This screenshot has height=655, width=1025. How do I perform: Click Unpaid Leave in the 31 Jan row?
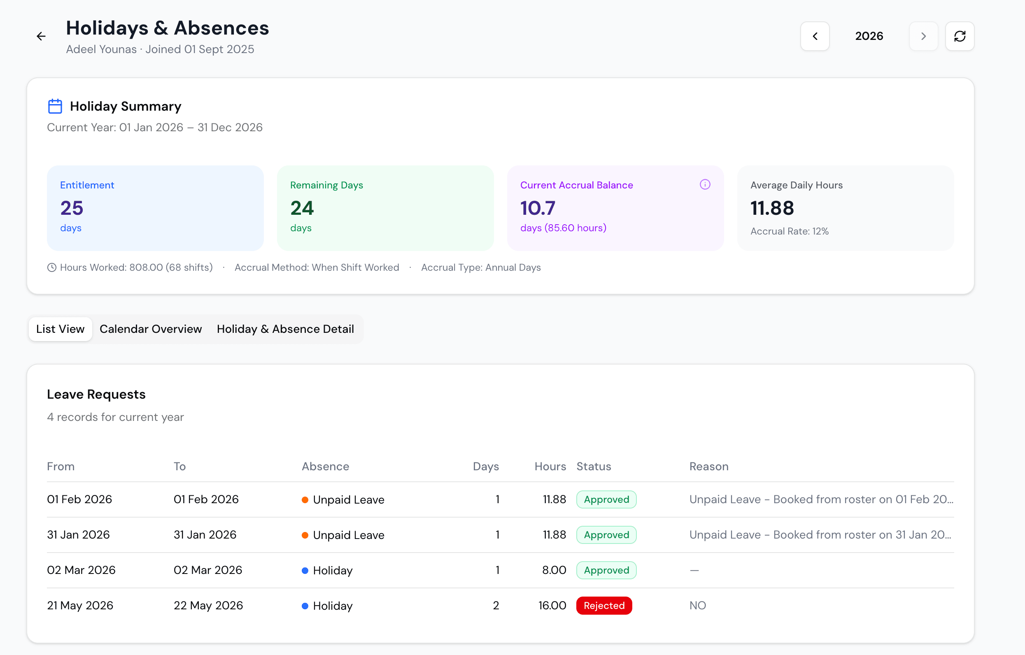pos(348,535)
